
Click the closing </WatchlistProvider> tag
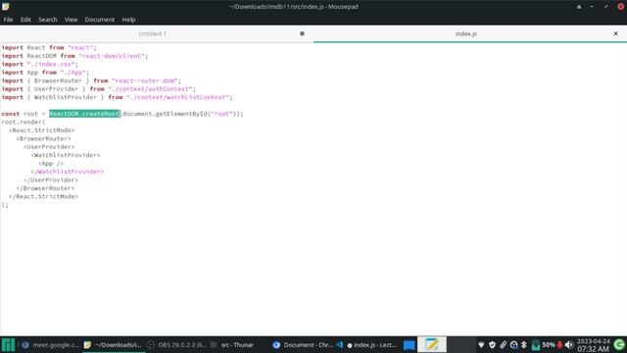click(68, 172)
